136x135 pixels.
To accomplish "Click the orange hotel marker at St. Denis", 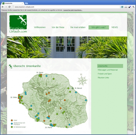I will [41, 75].
